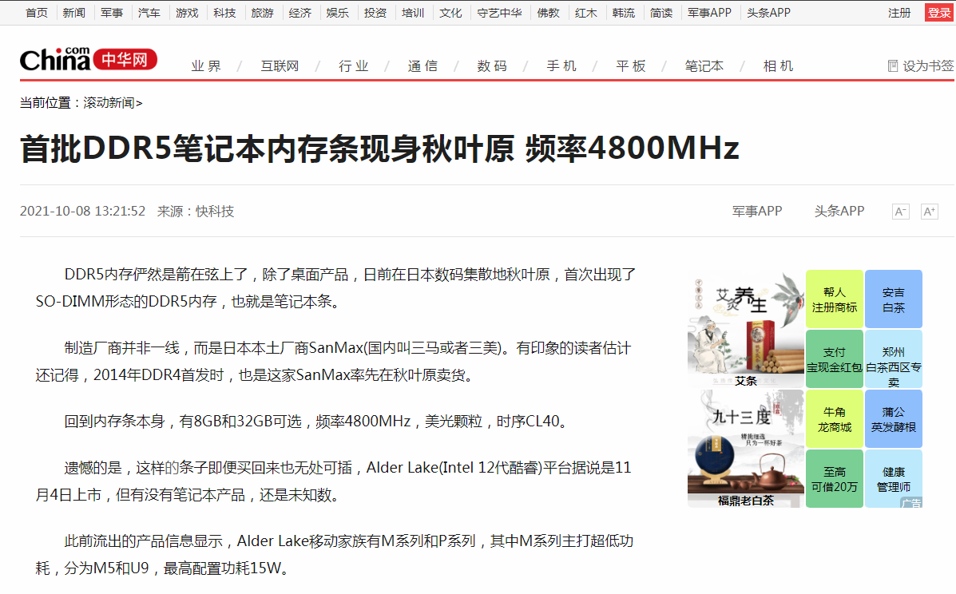
Task: Open 头条APP link in top bar
Action: point(768,13)
